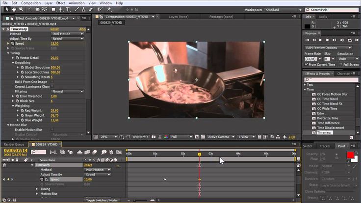Step back one frame in Preview
The width and height of the screenshot is (361, 203).
[x=314, y=40]
